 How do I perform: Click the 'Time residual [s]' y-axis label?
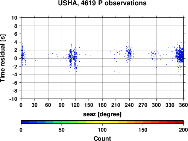tap(3, 58)
